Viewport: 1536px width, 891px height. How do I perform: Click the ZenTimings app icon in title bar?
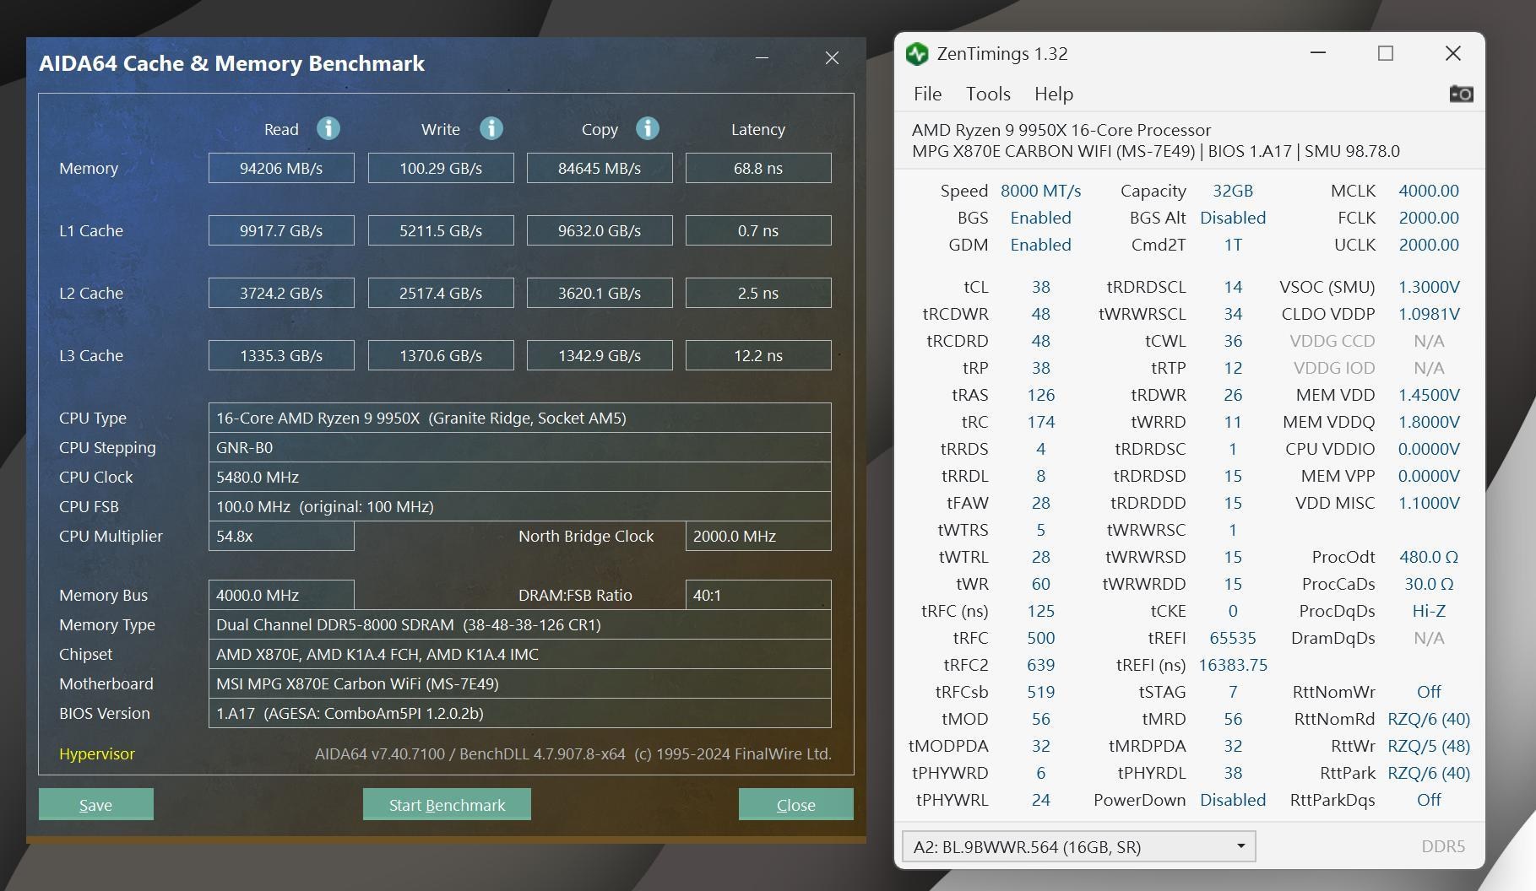coord(917,54)
